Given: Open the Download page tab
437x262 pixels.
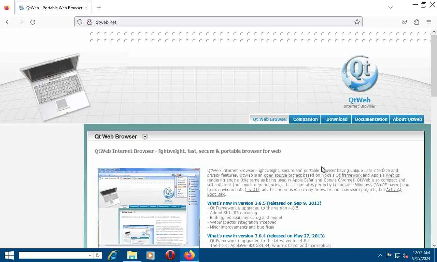Looking at the screenshot, I should click(x=337, y=119).
